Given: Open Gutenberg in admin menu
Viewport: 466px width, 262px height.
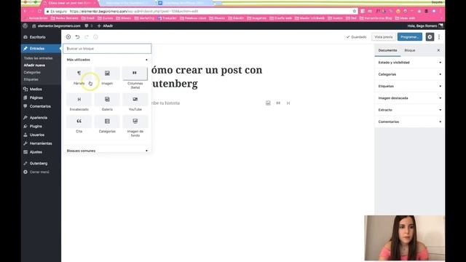Looking at the screenshot, I should pos(41,163).
